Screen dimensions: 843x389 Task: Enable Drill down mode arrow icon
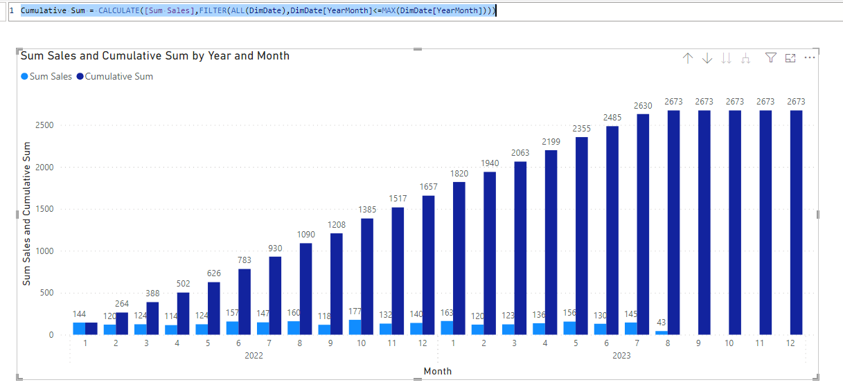coord(707,59)
